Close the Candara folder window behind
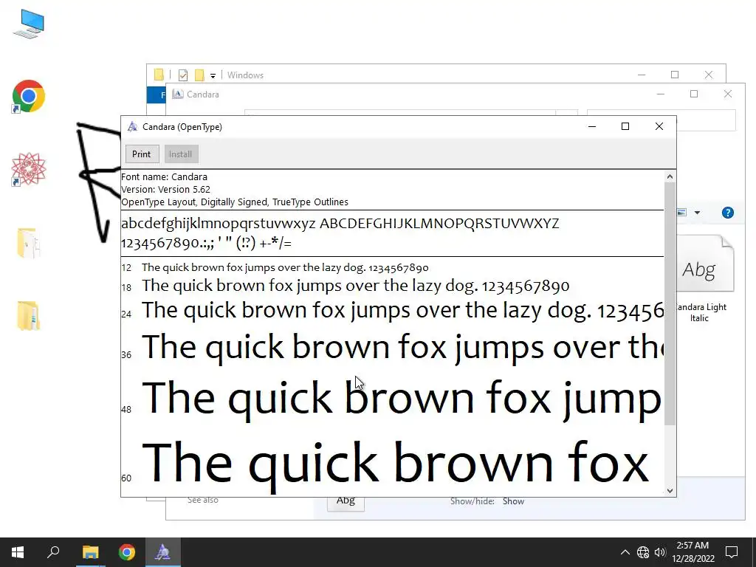Image resolution: width=756 pixels, height=567 pixels. (x=728, y=94)
